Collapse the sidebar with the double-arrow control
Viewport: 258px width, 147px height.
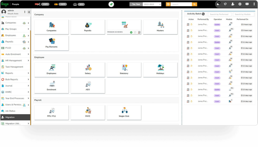pyautogui.click(x=29, y=12)
